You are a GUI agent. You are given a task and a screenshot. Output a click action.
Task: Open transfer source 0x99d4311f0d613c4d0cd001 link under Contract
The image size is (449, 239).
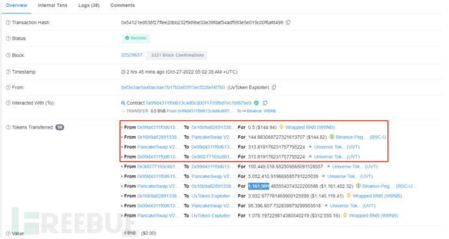click(x=206, y=111)
